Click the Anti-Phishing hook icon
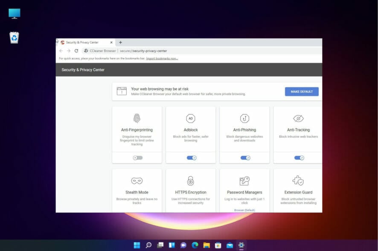This screenshot has height=251, width=378. point(244,117)
